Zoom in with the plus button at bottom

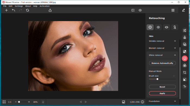(29, 102)
